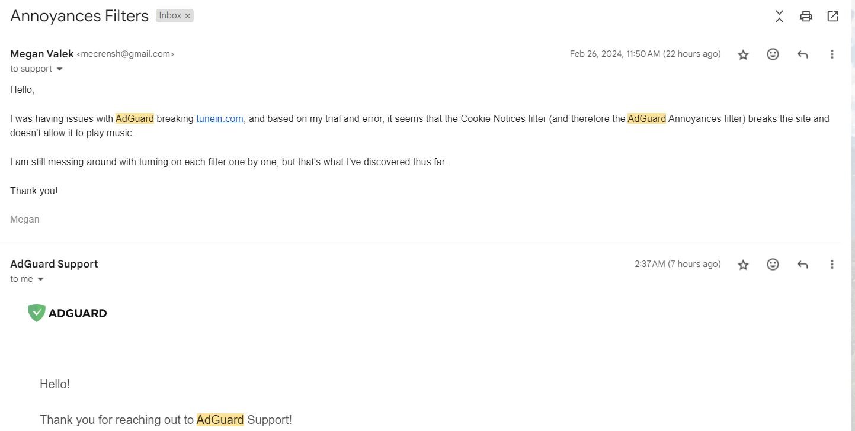Expand 'to support' recipient details
The width and height of the screenshot is (855, 431).
pyautogui.click(x=59, y=69)
